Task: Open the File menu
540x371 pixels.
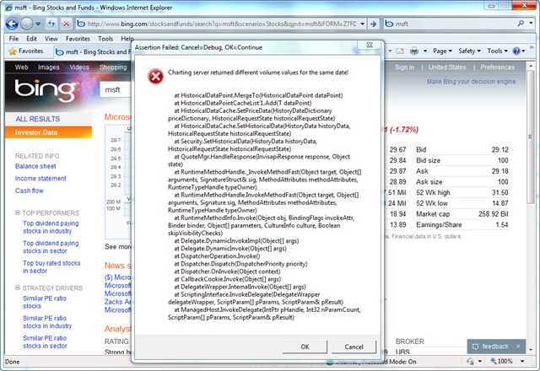Action: pyautogui.click(x=13, y=39)
